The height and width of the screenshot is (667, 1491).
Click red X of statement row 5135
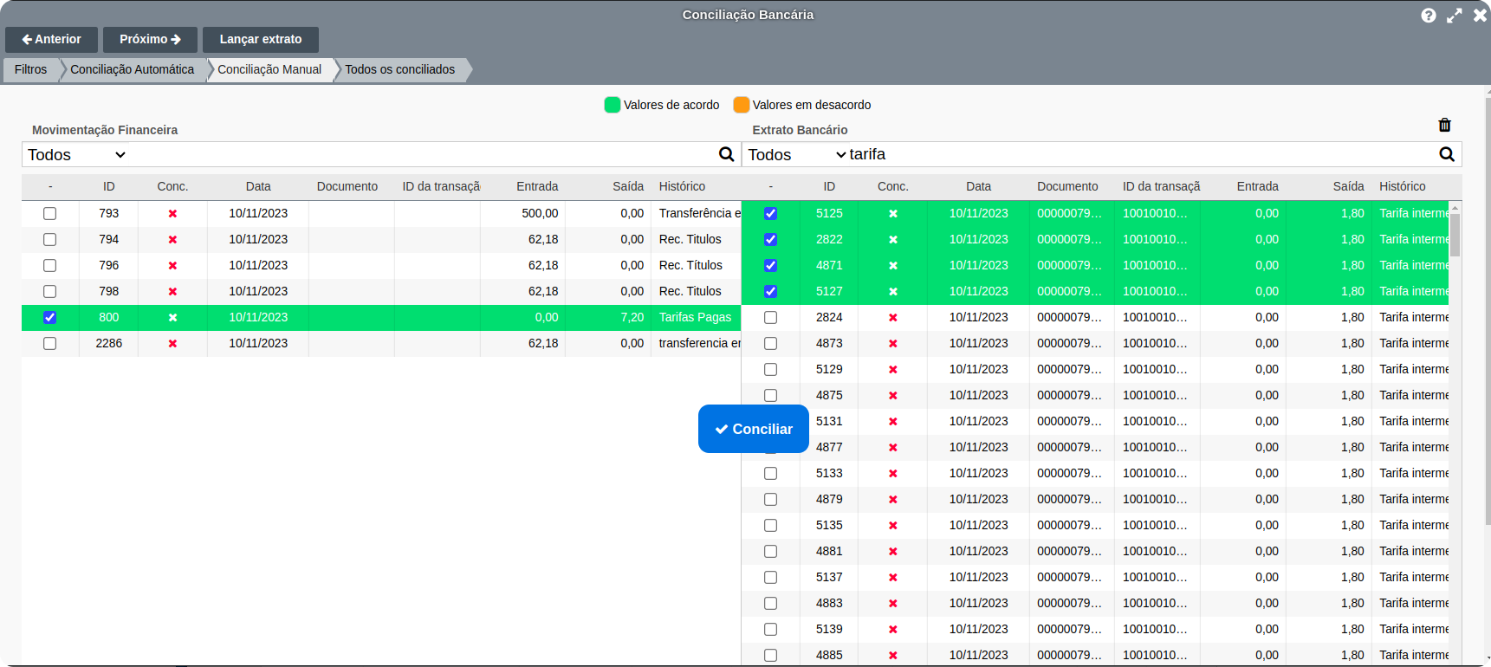coord(893,525)
